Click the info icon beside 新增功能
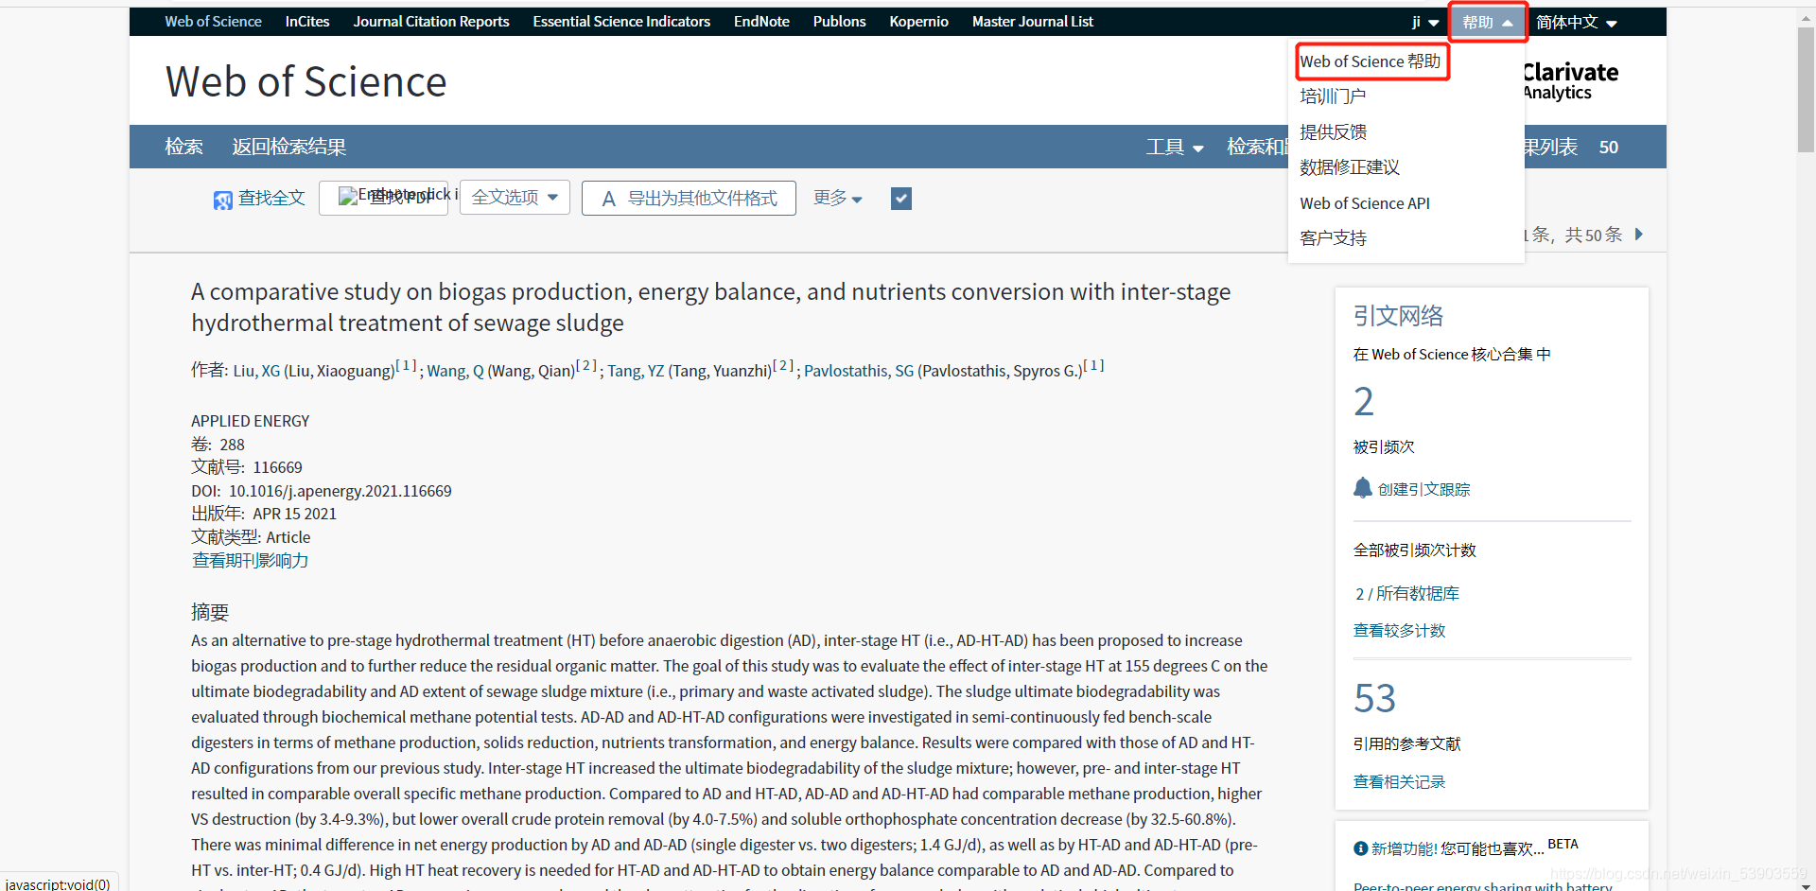1816x891 pixels. click(x=1360, y=848)
